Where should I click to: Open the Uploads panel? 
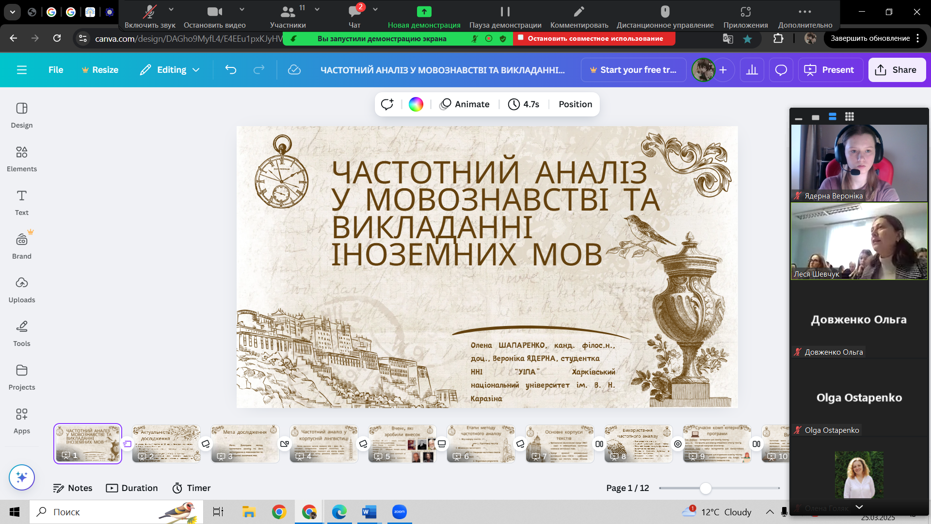22,290
